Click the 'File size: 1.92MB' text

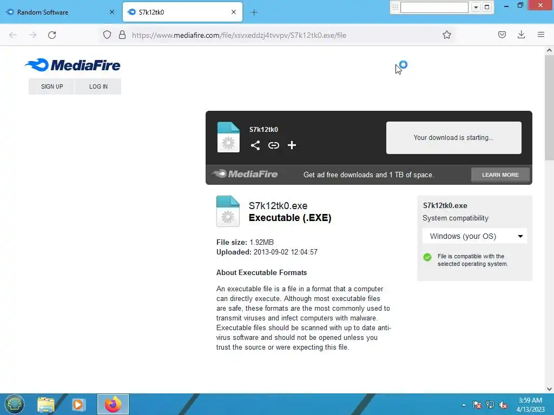245,243
